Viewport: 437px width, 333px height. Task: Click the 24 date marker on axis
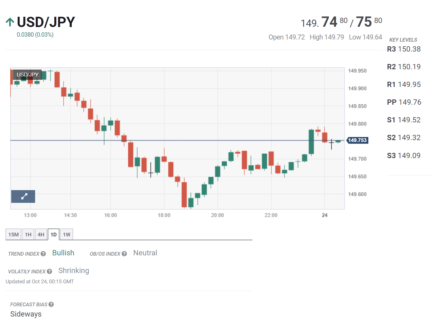(325, 215)
